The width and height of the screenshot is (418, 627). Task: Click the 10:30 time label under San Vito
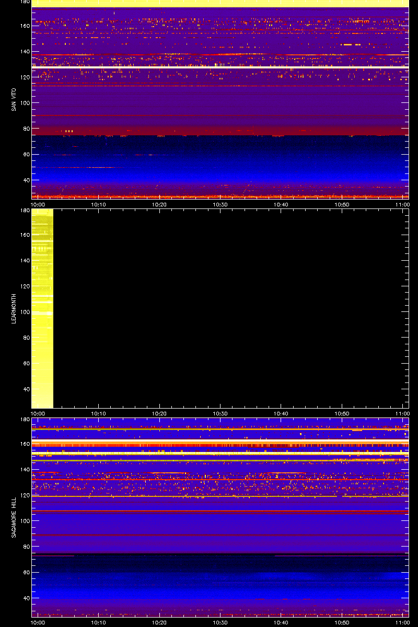220,204
